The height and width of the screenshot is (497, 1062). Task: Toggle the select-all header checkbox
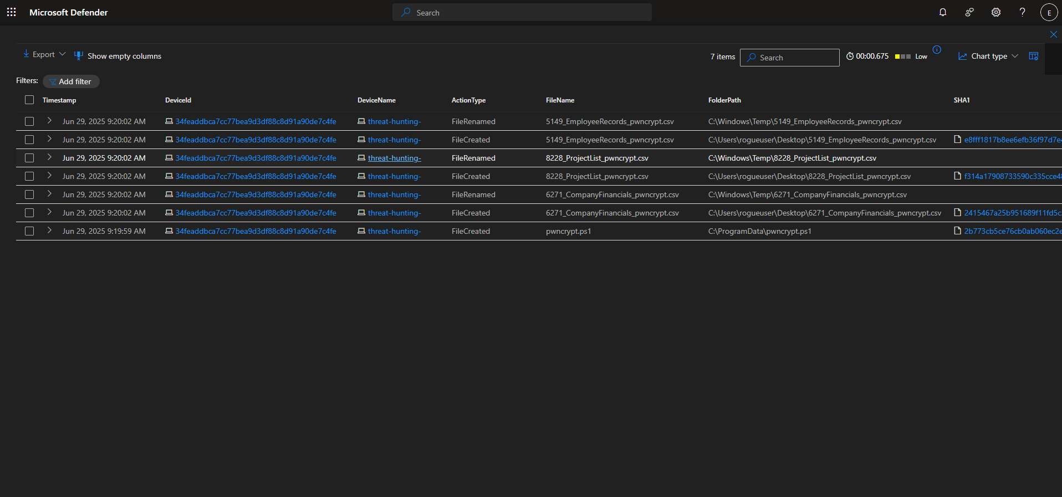point(29,100)
